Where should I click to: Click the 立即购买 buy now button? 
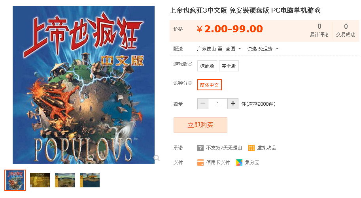(x=200, y=125)
